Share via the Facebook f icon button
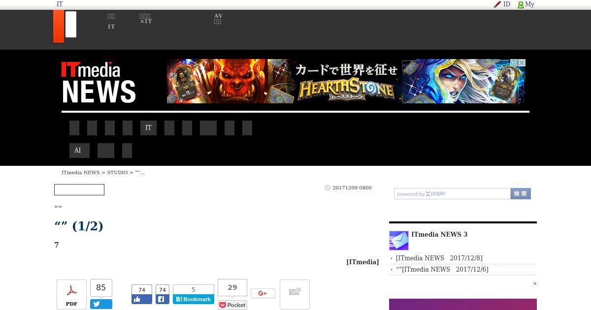Image resolution: width=591 pixels, height=310 pixels. click(163, 299)
